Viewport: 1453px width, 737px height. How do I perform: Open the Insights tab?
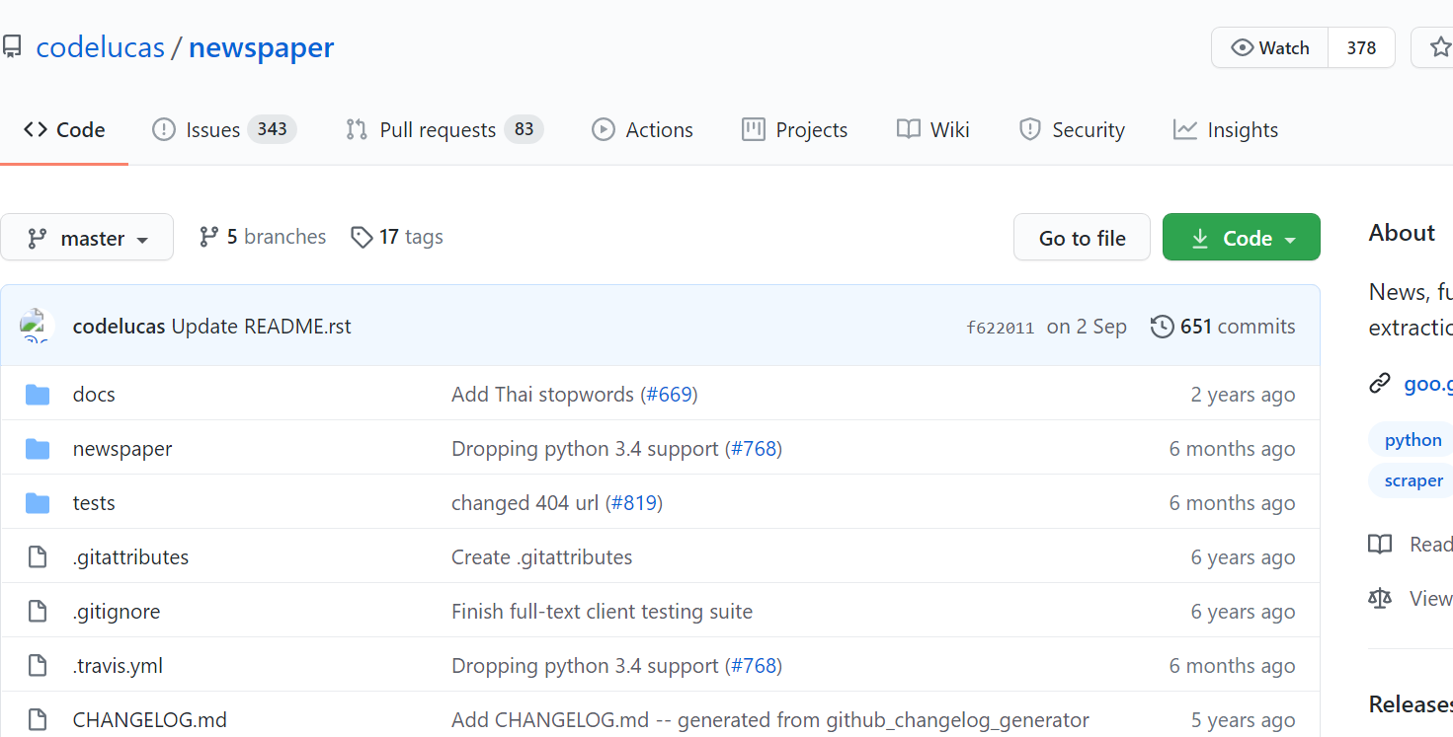(x=1226, y=130)
